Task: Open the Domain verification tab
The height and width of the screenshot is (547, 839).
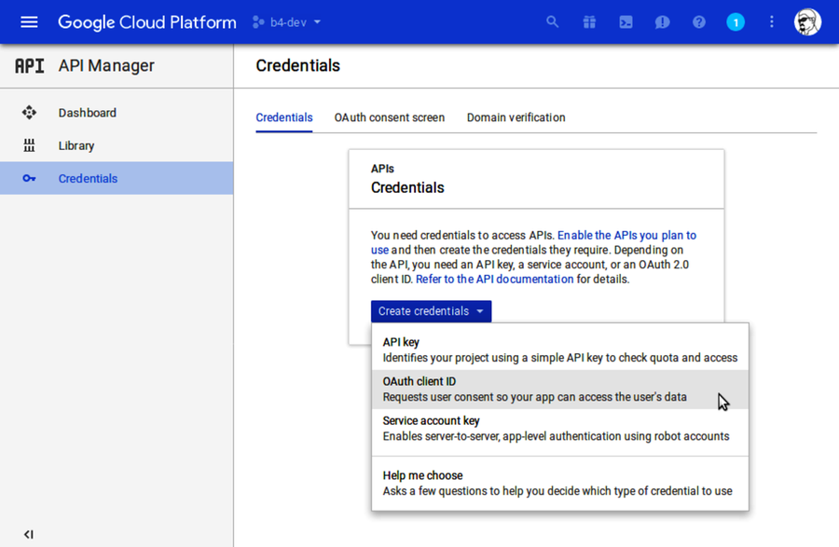Action: pos(516,117)
